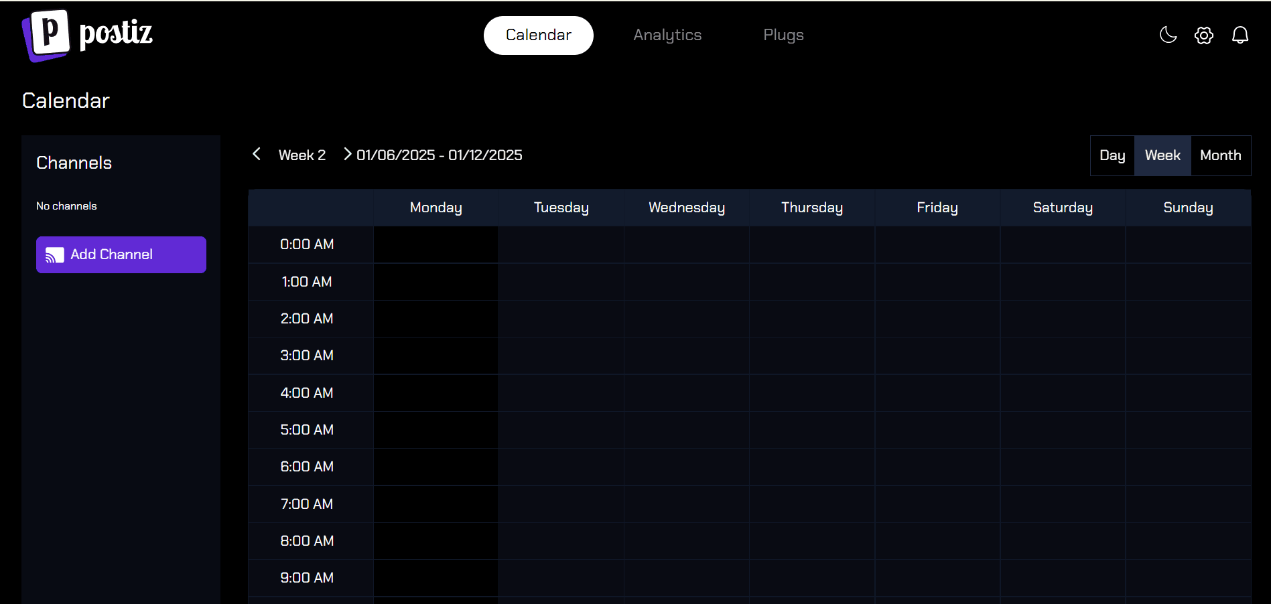Open the Analytics tab
Viewport: 1271px width, 604px height.
point(667,35)
